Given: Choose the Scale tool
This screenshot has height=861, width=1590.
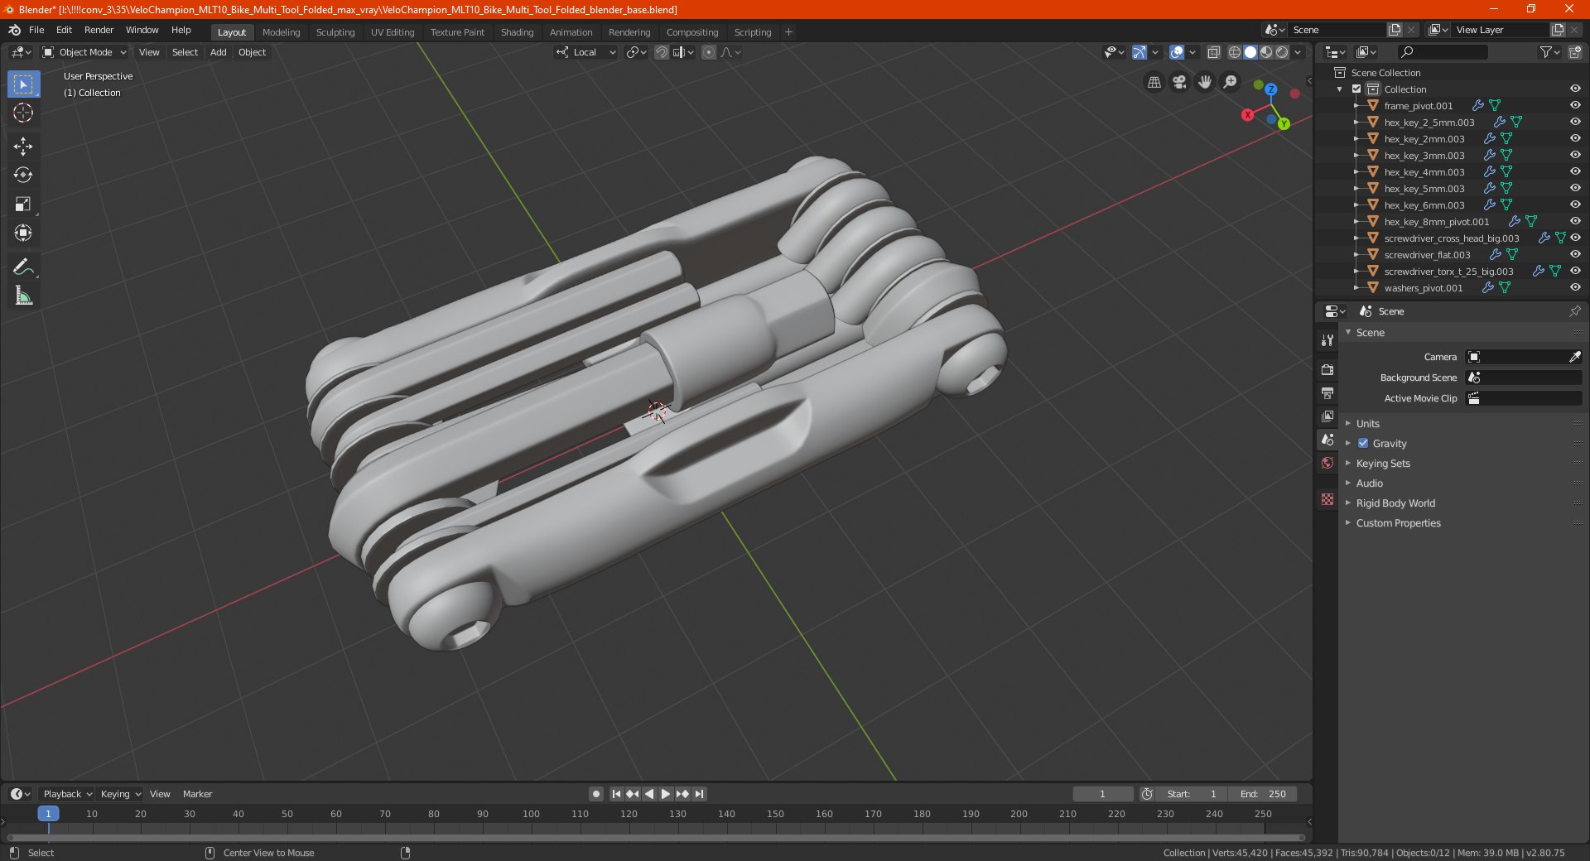Looking at the screenshot, I should pyautogui.click(x=23, y=204).
